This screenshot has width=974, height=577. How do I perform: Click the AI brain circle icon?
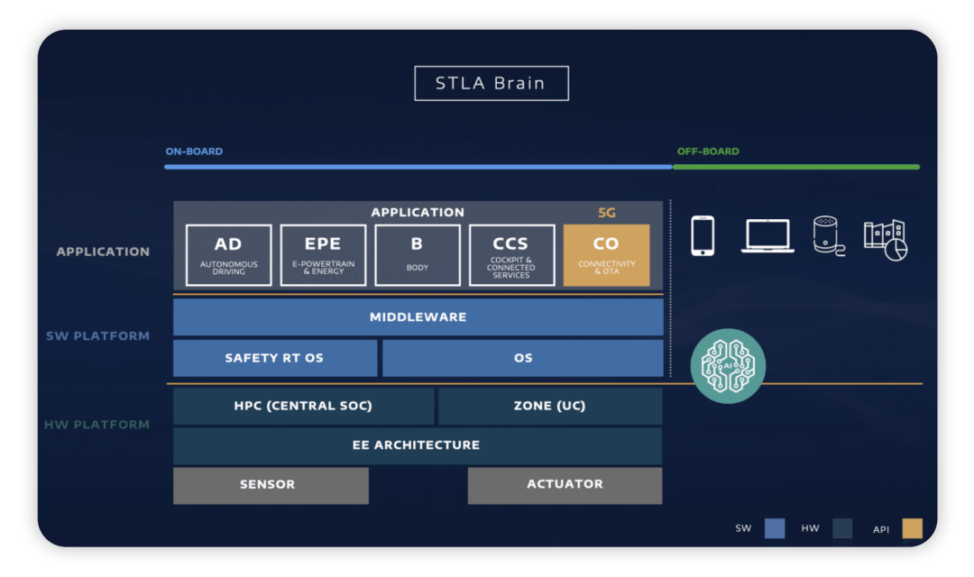[x=728, y=366]
